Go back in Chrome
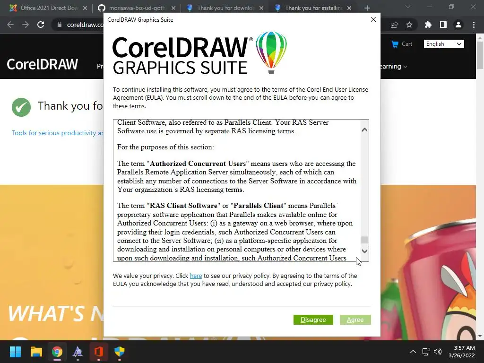484x363 pixels. point(10,25)
